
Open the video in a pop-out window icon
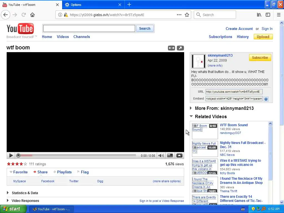[x=180, y=48]
